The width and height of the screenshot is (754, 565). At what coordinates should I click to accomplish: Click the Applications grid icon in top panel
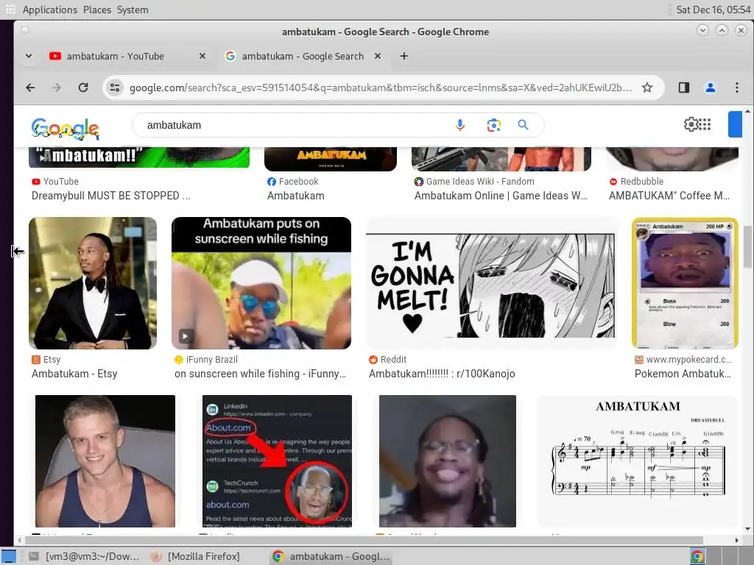(10, 9)
